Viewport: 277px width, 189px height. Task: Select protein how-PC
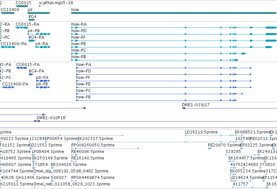pyautogui.click(x=160, y=94)
